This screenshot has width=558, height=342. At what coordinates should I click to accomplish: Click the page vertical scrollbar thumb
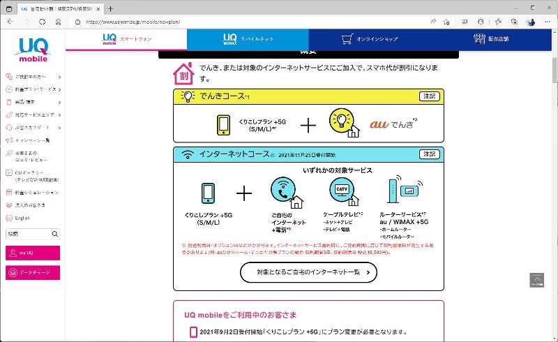coord(555,70)
